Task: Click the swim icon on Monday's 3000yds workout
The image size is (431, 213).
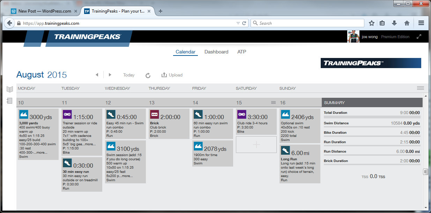Action: [x=24, y=115]
